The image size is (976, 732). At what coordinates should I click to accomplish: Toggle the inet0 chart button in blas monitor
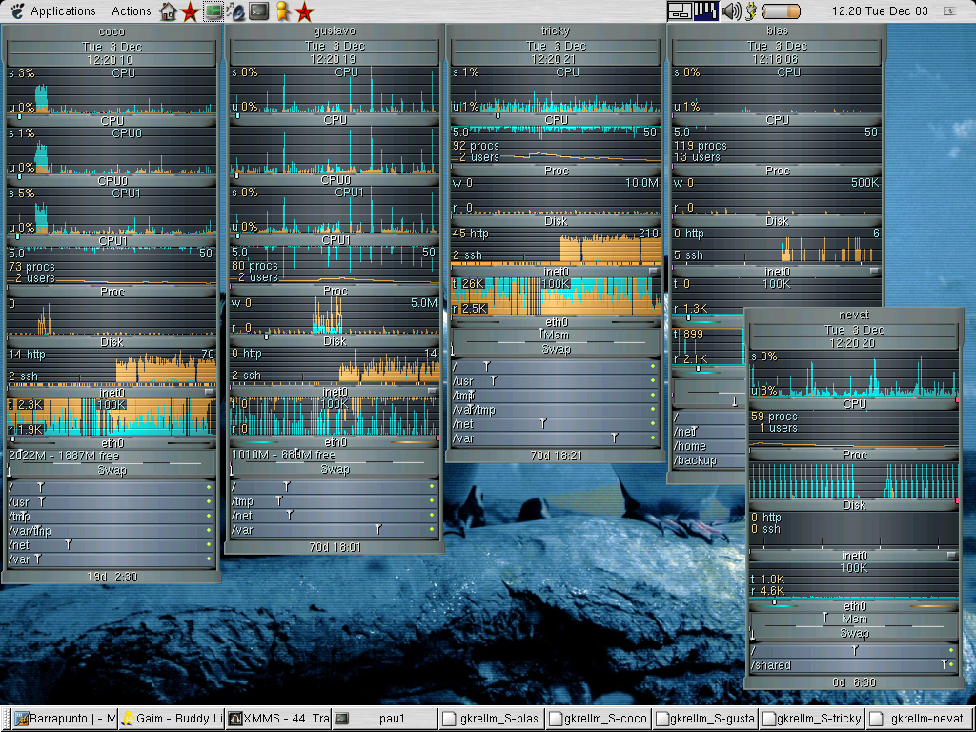click(x=874, y=272)
